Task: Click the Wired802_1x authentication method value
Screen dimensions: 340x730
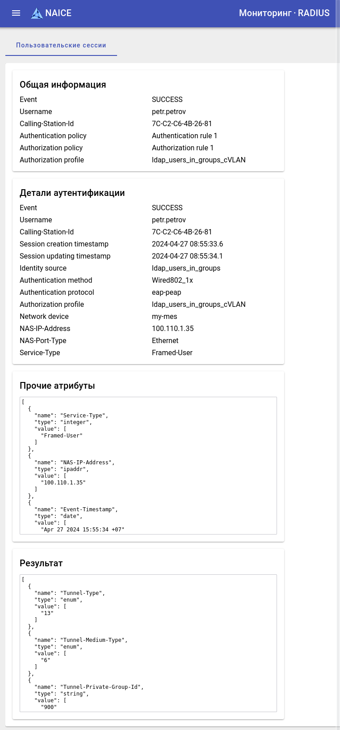Action: pos(172,280)
